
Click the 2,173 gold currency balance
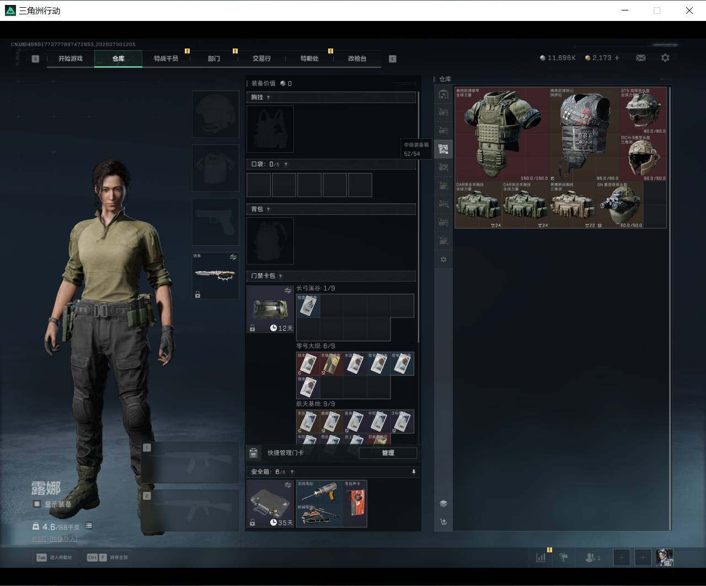(598, 58)
